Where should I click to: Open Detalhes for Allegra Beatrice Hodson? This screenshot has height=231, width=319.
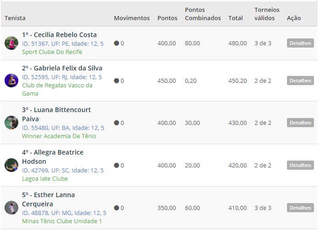(x=300, y=165)
